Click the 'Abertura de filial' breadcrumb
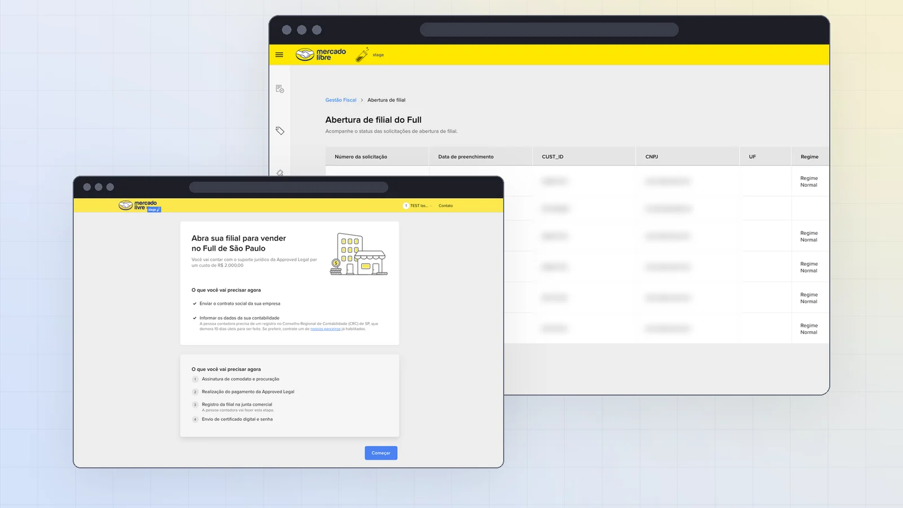The width and height of the screenshot is (903, 508). point(387,100)
